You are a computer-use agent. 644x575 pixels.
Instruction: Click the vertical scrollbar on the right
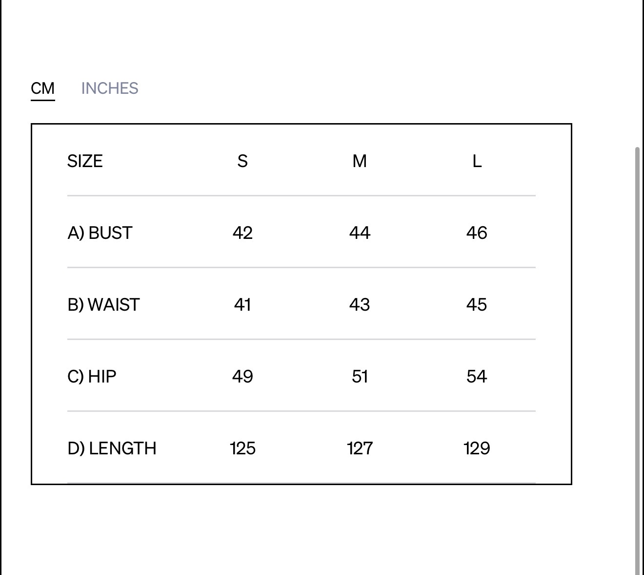pyautogui.click(x=637, y=361)
